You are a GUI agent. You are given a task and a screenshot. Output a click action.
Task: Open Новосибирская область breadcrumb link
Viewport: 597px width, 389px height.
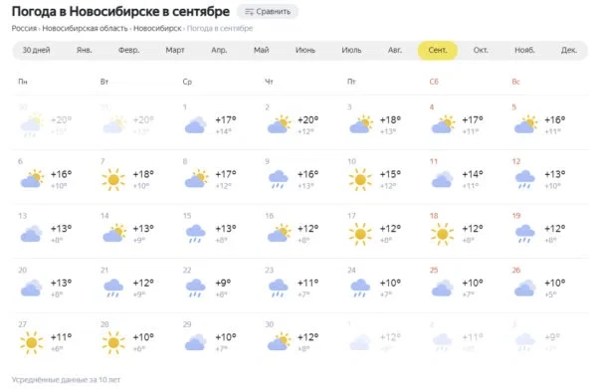(x=85, y=29)
